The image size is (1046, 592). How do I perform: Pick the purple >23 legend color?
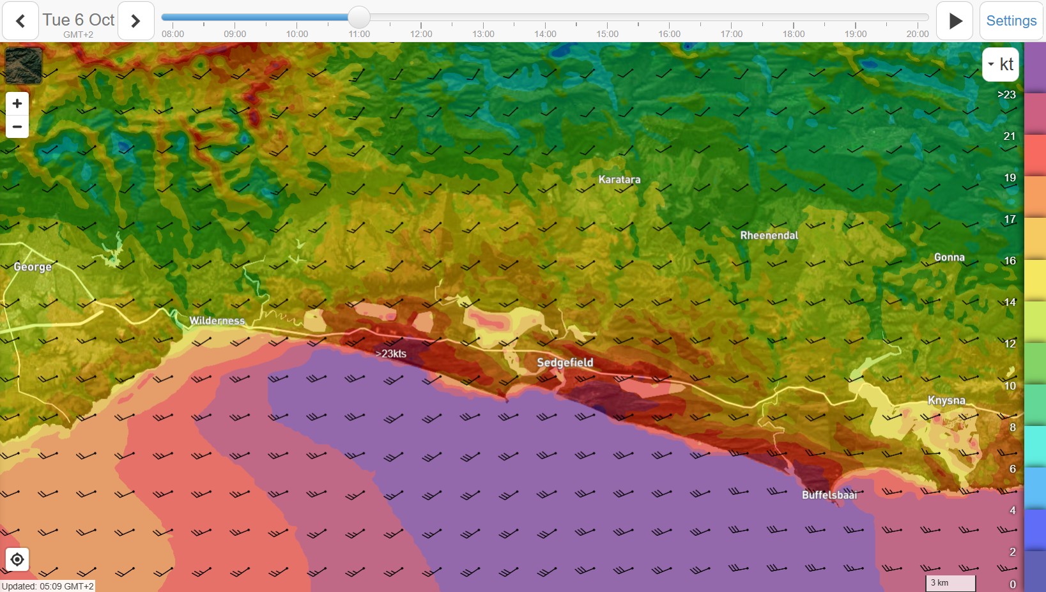click(x=1035, y=67)
